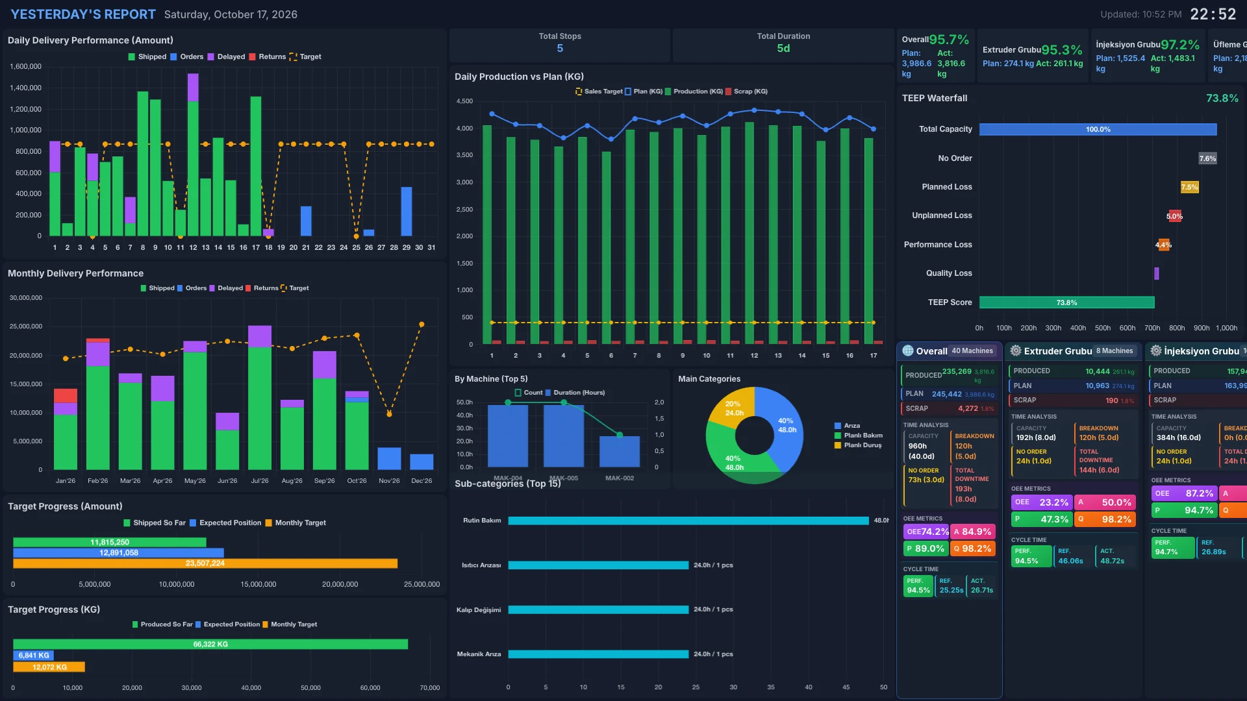Click the TEEP Score 73.8% bar
The height and width of the screenshot is (701, 1247).
[x=1066, y=302]
